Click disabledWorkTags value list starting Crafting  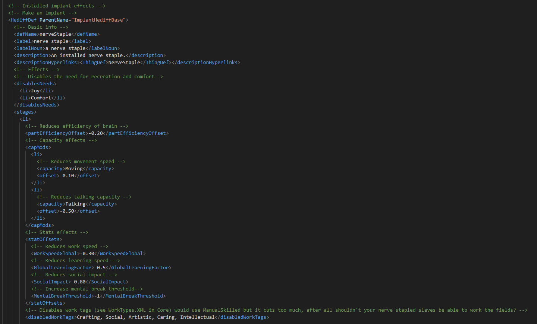coord(146,317)
